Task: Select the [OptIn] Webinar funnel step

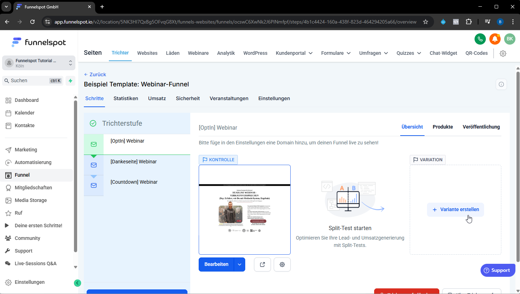Action: [x=137, y=144]
